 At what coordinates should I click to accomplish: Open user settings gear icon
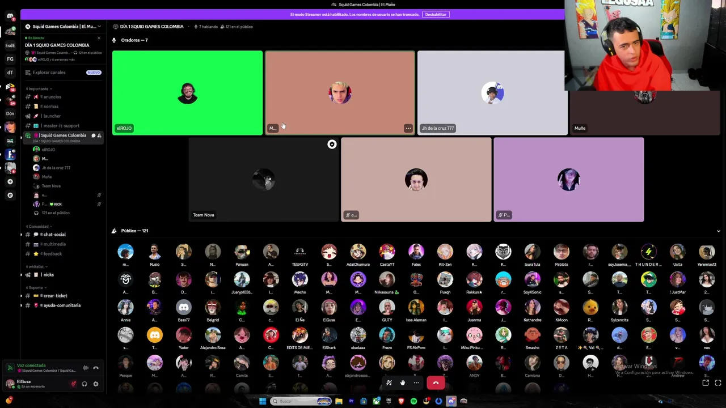pyautogui.click(x=96, y=384)
